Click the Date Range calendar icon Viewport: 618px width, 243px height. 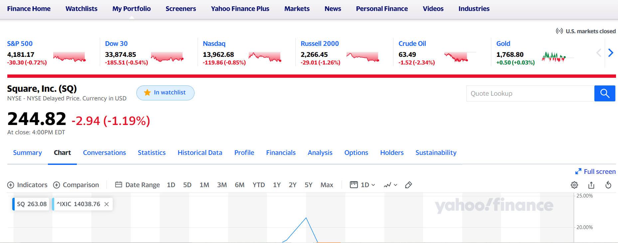[x=118, y=184]
